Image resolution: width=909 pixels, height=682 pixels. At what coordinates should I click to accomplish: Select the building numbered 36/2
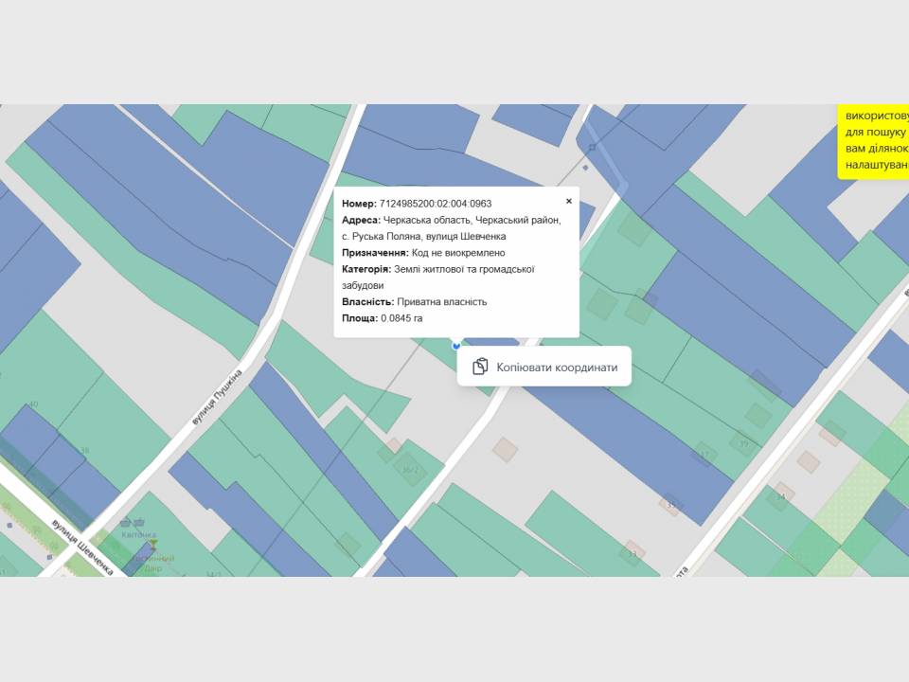point(410,469)
